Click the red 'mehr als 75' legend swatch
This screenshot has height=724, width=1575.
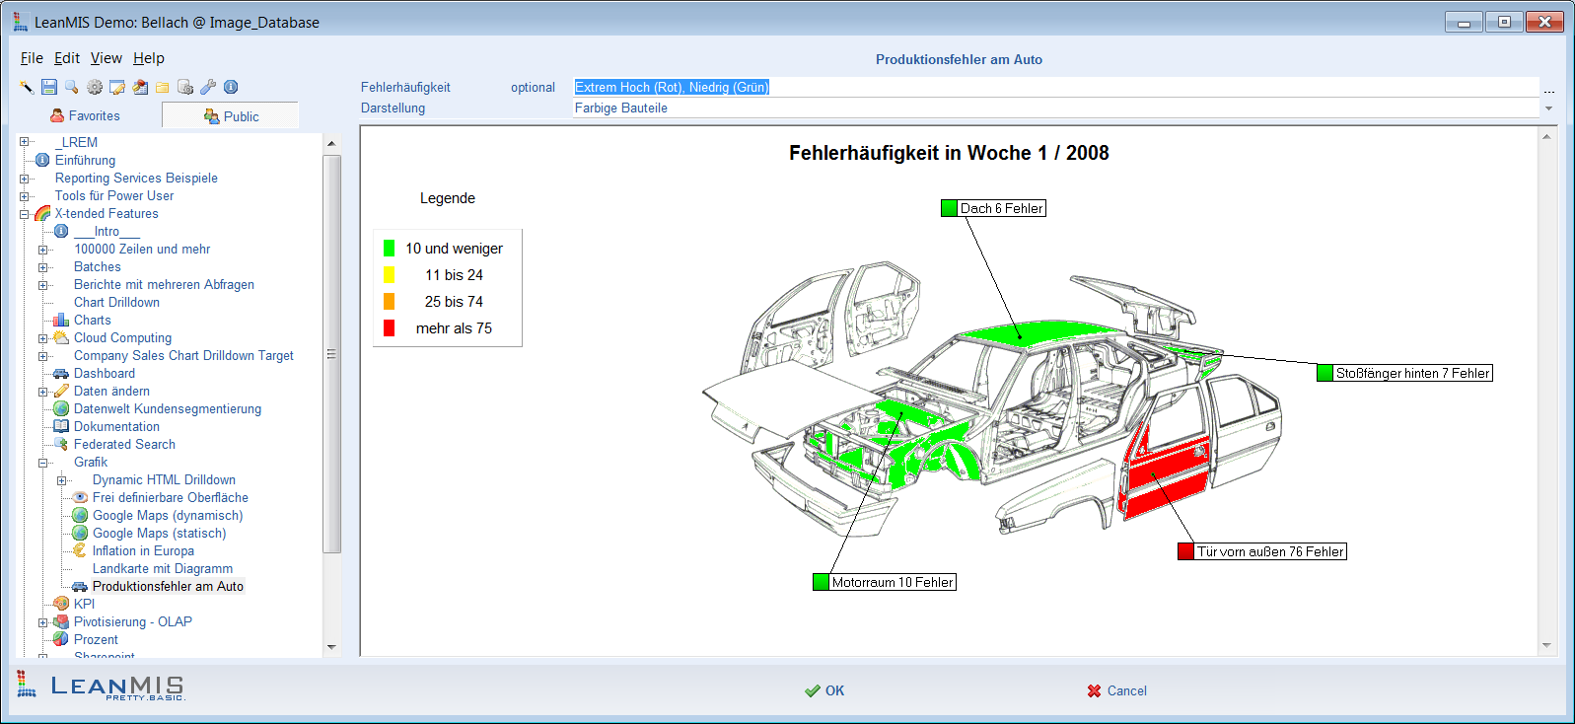click(389, 328)
